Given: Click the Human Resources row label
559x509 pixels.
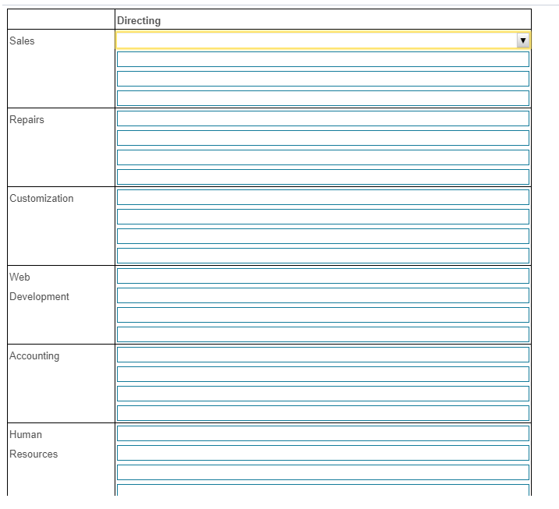Looking at the screenshot, I should pos(34,444).
